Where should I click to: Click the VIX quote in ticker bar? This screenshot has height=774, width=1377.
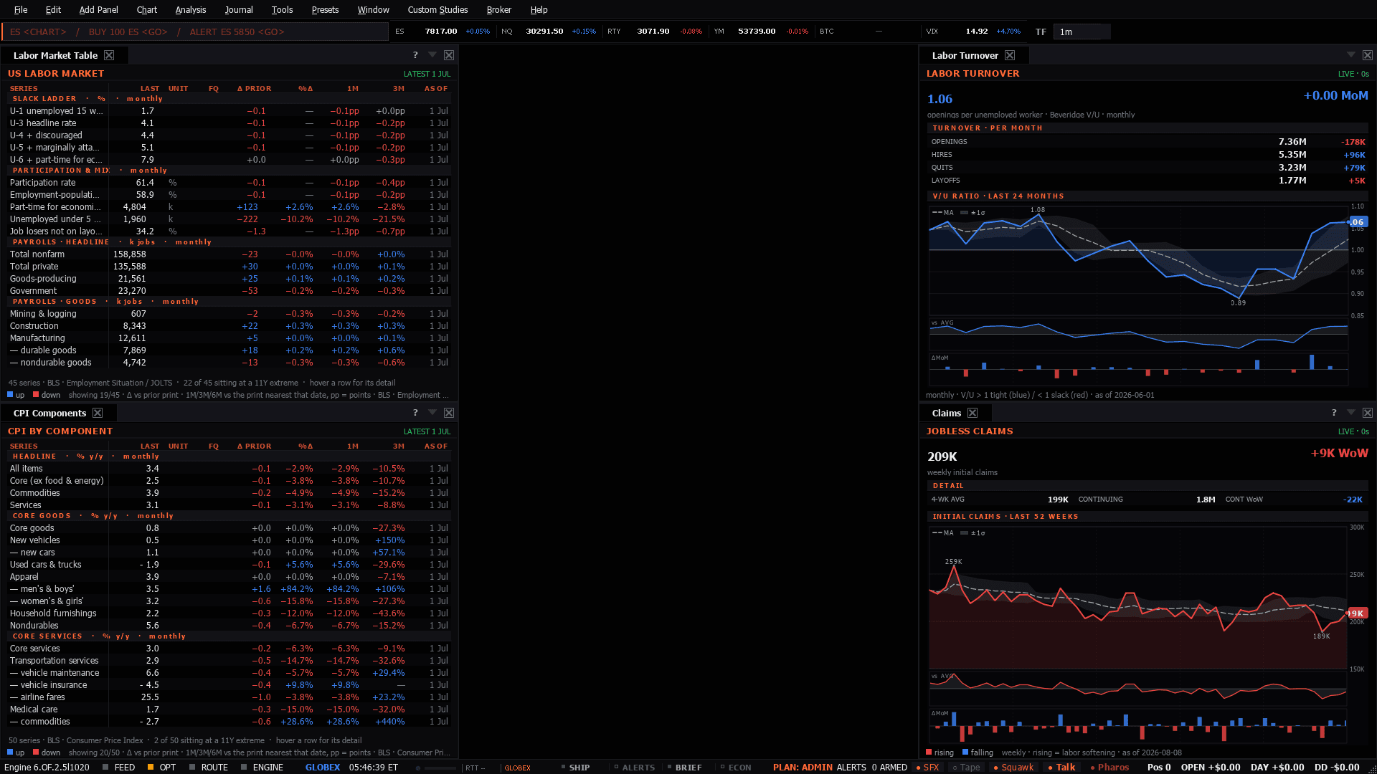973,32
